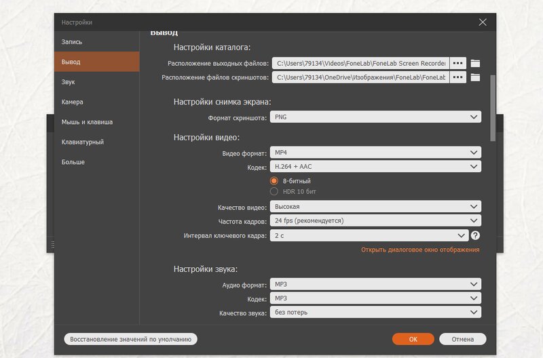Expand the video Кодек H.264 + AAC dropdown
This screenshot has width=543, height=358.
[x=375, y=167]
